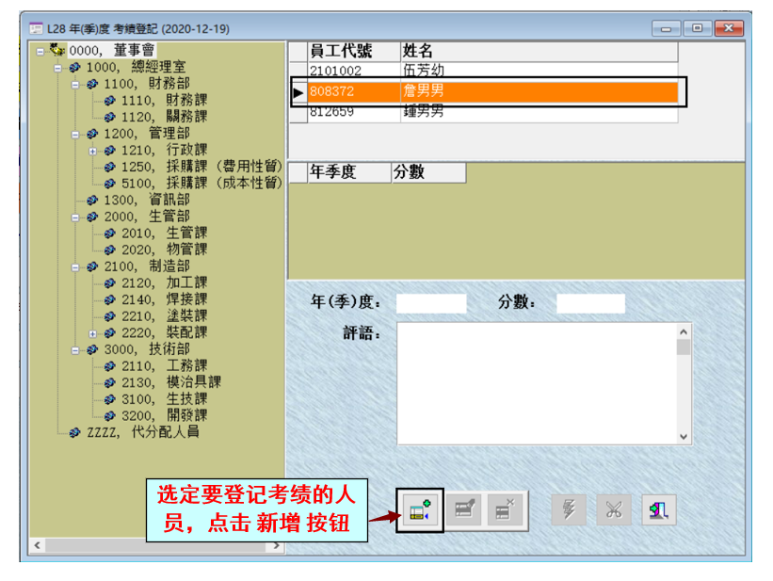Click the 員工代號 column header
This screenshot has width=773, height=581.
pos(353,51)
